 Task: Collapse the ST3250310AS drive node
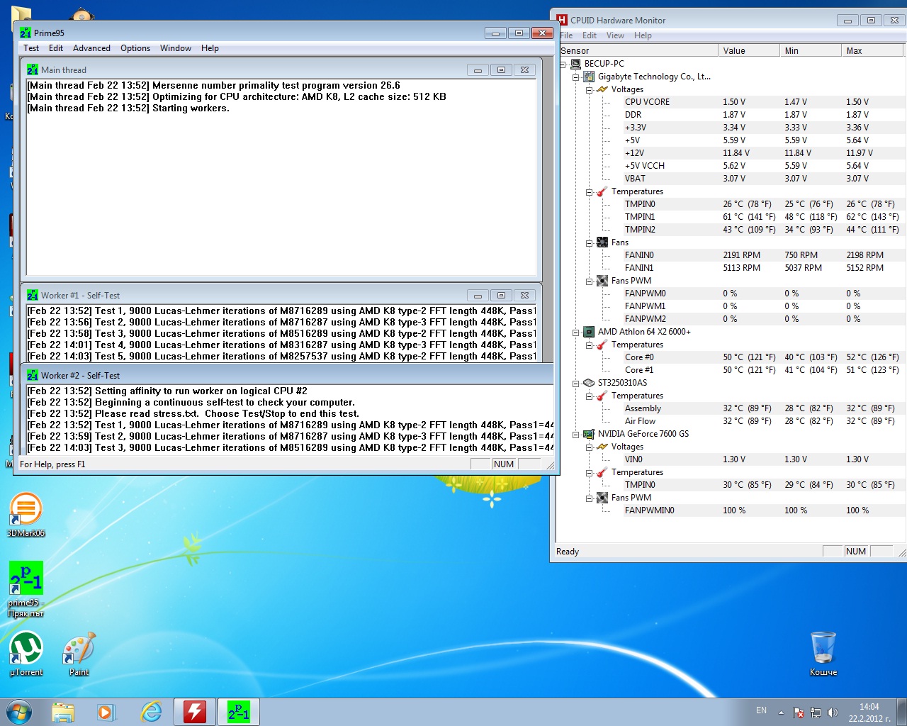576,383
